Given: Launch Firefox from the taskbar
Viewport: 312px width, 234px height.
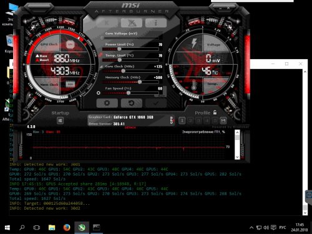Looking at the screenshot, I should (x=67, y=228).
